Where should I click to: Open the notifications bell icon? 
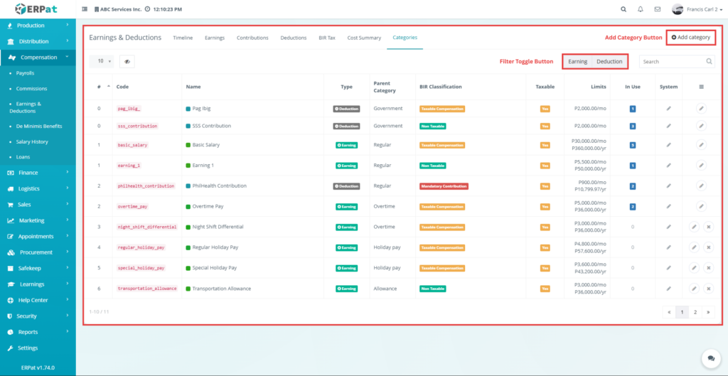641,9
